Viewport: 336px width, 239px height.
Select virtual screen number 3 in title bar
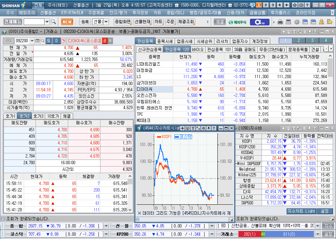point(272,5)
